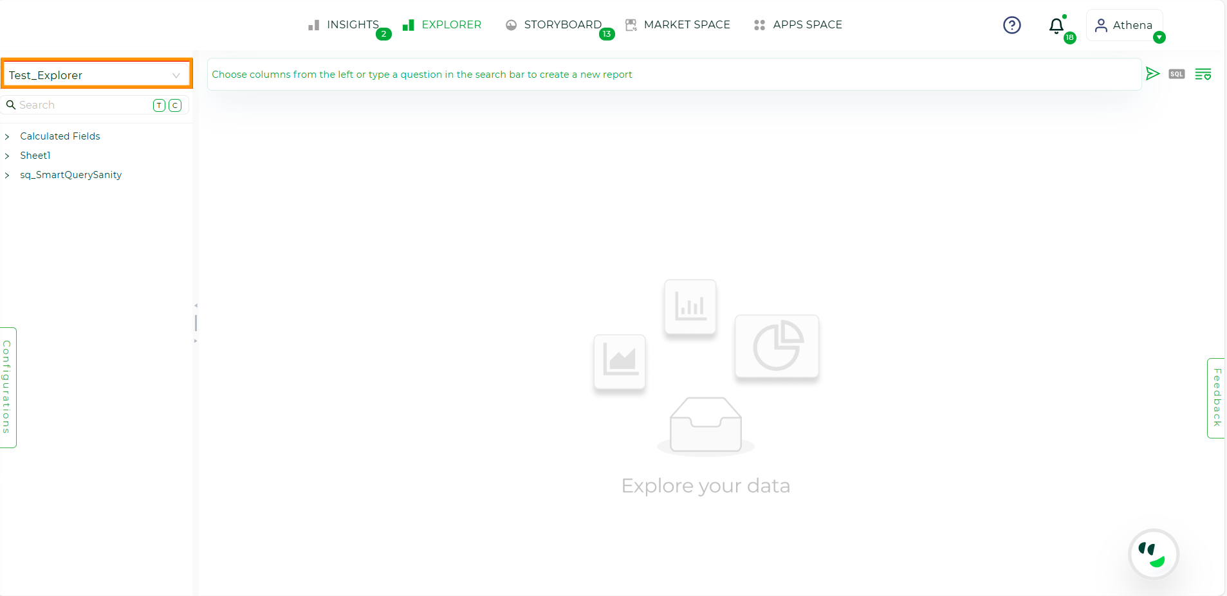
Task: Switch to the APPS SPACE tab
Action: tap(807, 24)
